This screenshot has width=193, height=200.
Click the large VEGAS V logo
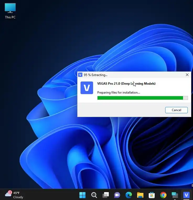pos(87,88)
